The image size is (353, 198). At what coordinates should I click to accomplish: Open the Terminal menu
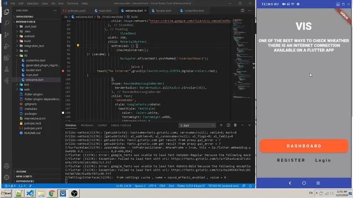click(x=72, y=3)
